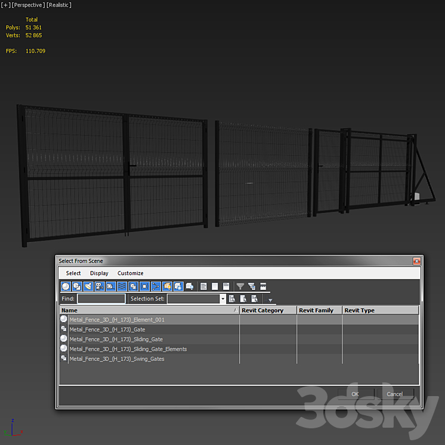The width and height of the screenshot is (445, 445).
Task: Toggle Display Space Warps filter icon
Action: [122, 286]
